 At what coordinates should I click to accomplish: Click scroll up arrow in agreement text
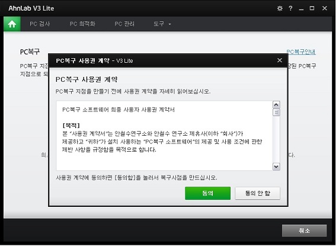click(x=276, y=104)
